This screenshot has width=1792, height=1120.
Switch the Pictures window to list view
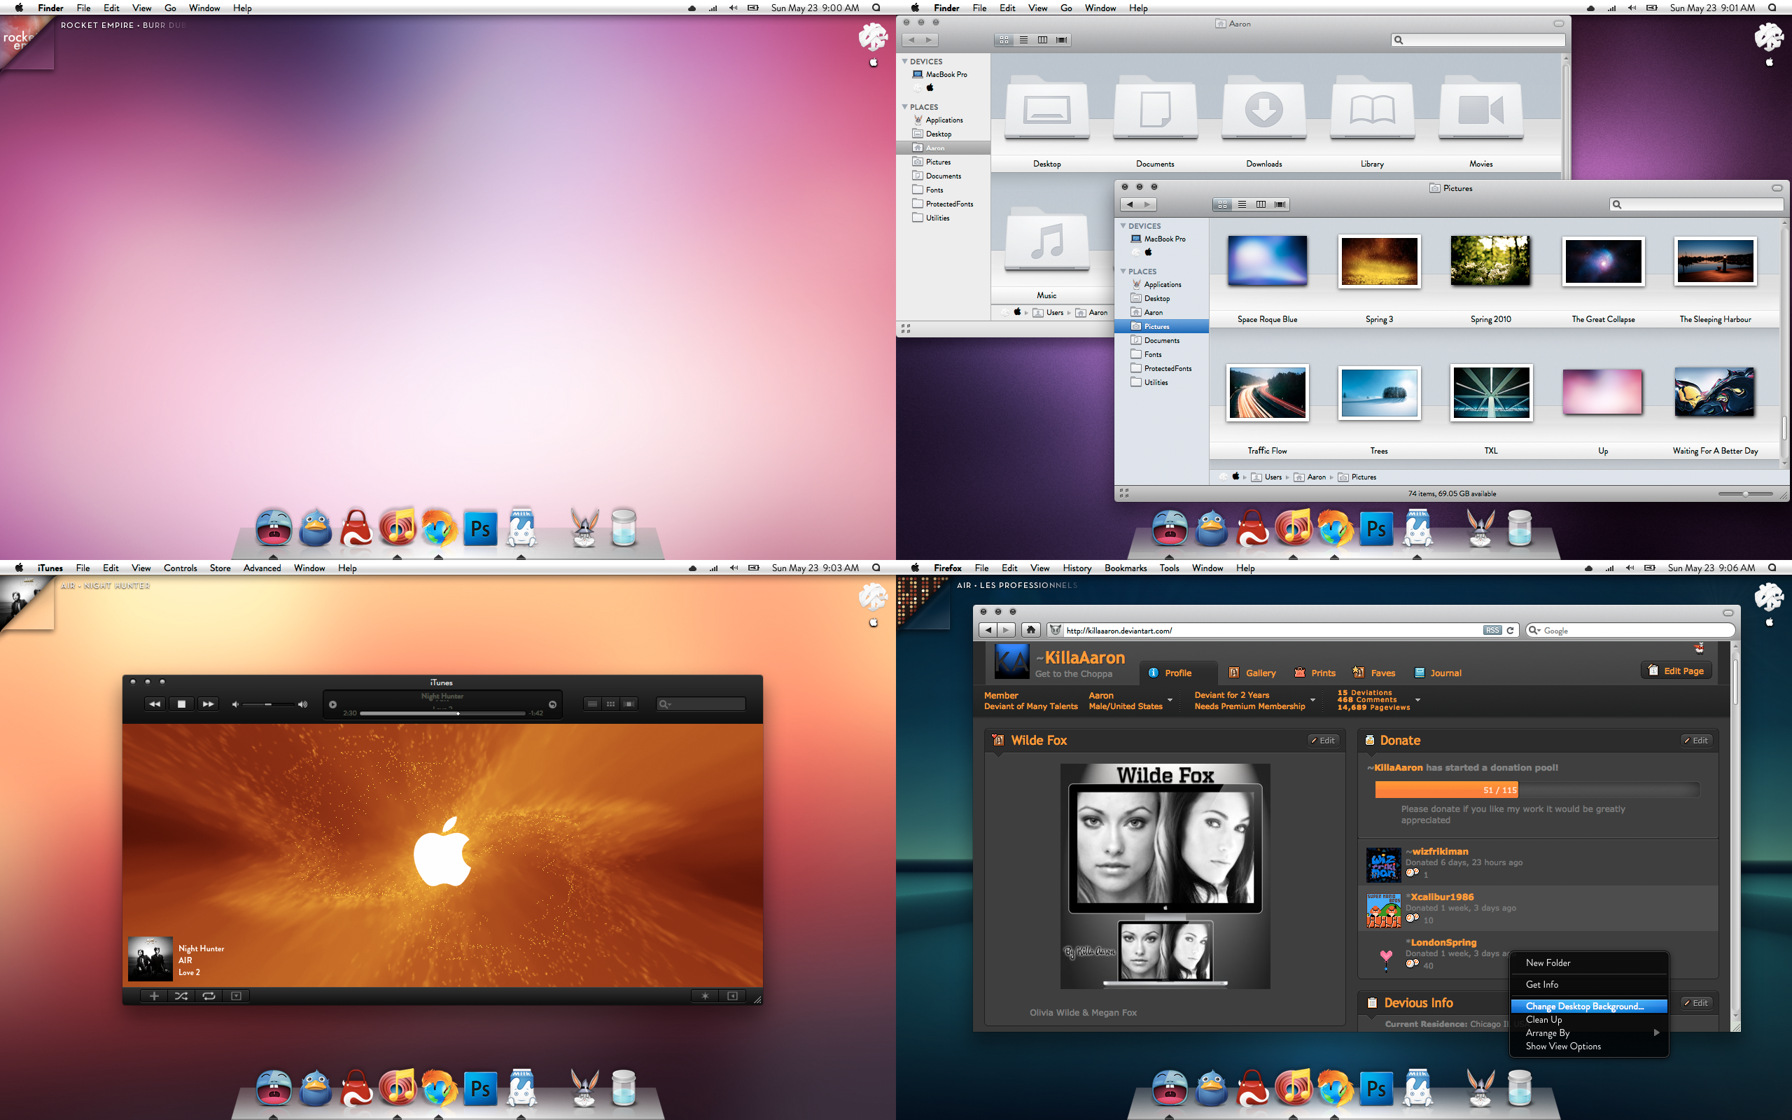click(x=1242, y=204)
